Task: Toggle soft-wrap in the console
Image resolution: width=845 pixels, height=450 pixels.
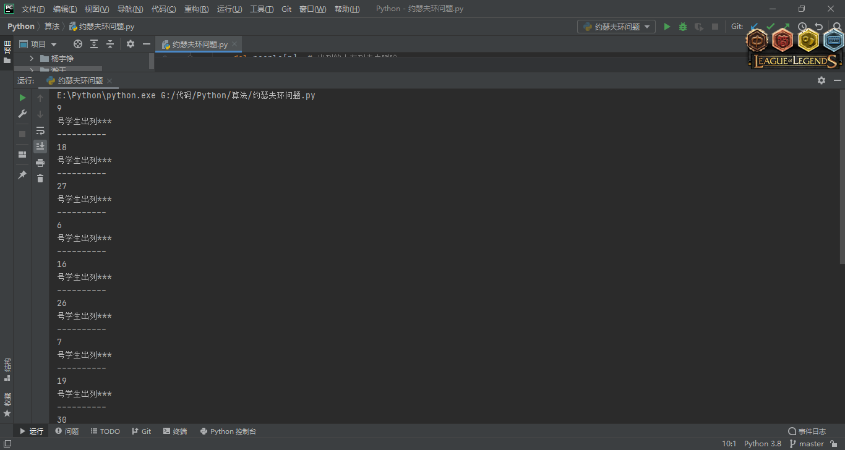Action: point(40,130)
